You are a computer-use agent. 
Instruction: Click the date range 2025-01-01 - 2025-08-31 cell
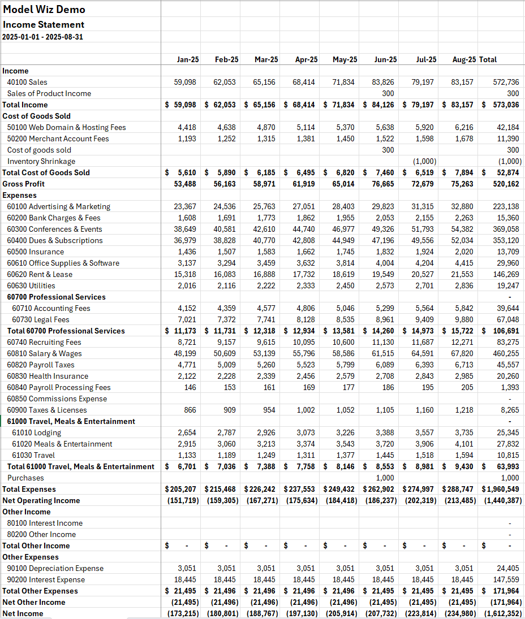[43, 37]
